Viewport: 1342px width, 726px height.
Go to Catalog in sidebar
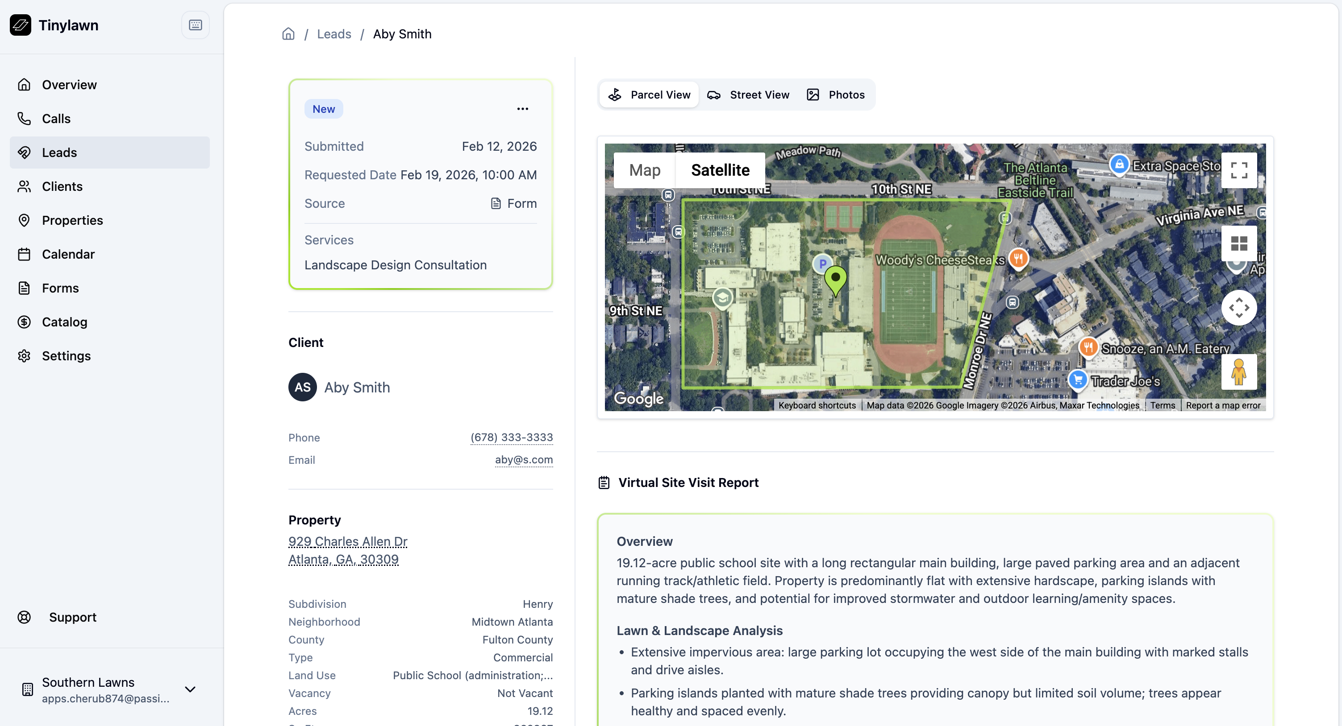click(x=65, y=322)
